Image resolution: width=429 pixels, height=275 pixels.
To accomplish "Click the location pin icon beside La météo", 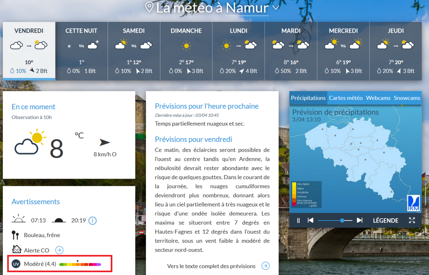I will (149, 7).
